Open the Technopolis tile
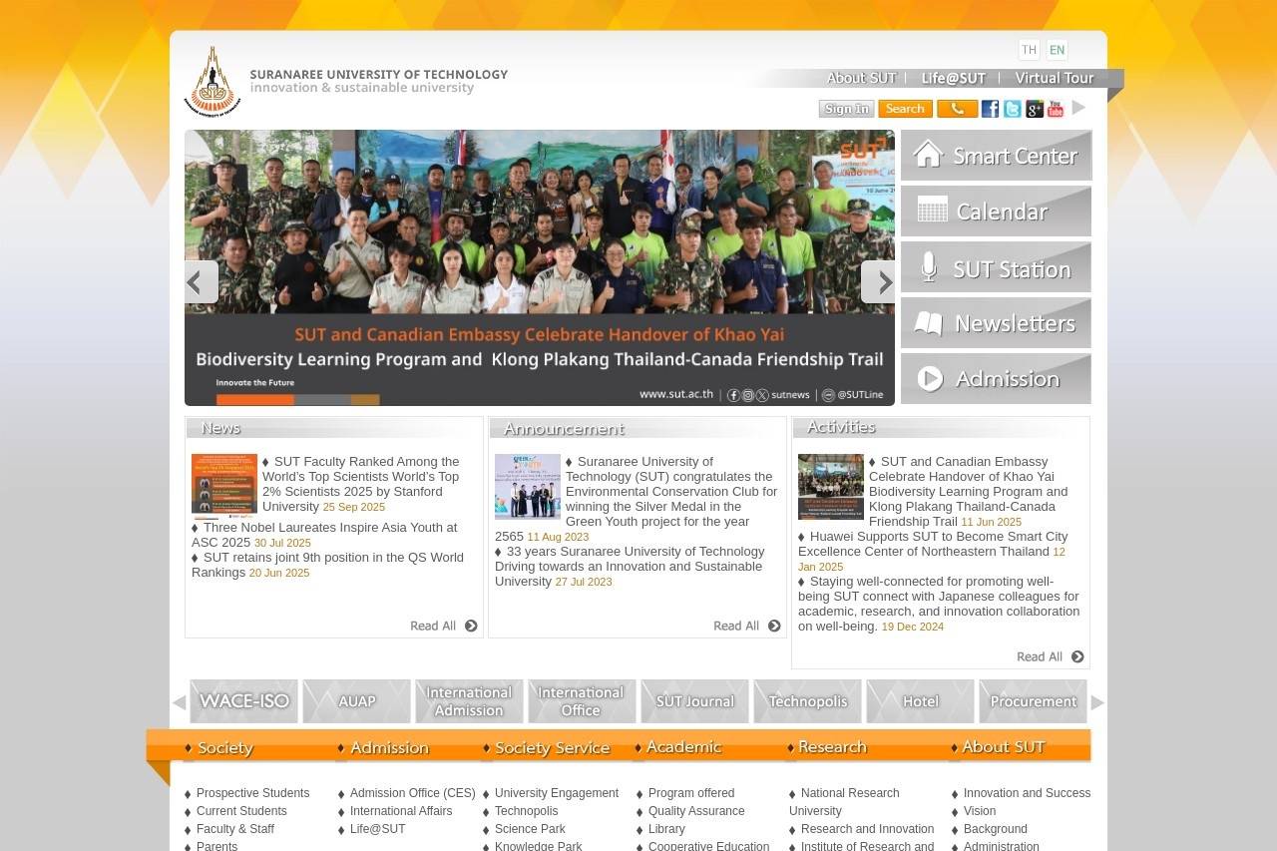The height and width of the screenshot is (851, 1277). [807, 701]
